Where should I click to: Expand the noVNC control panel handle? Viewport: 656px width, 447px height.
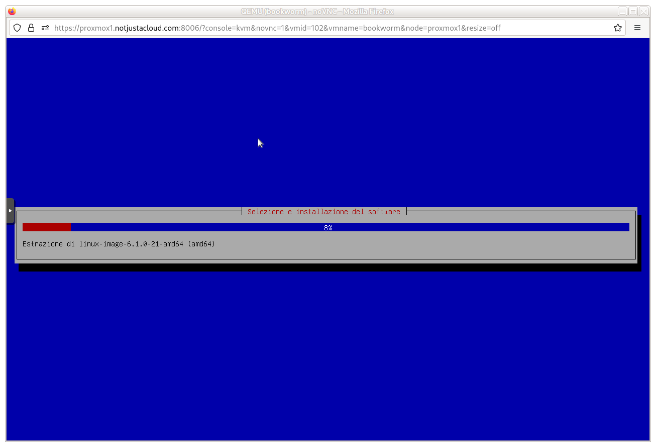click(x=10, y=211)
